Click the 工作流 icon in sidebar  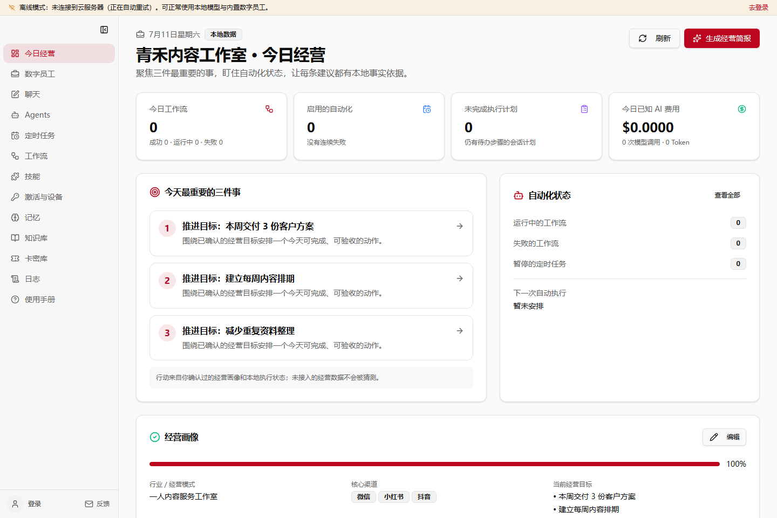[15, 156]
